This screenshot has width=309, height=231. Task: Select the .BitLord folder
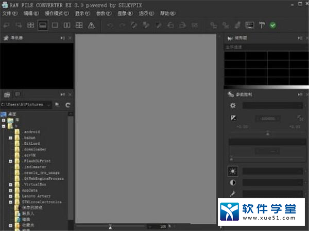tap(31, 143)
